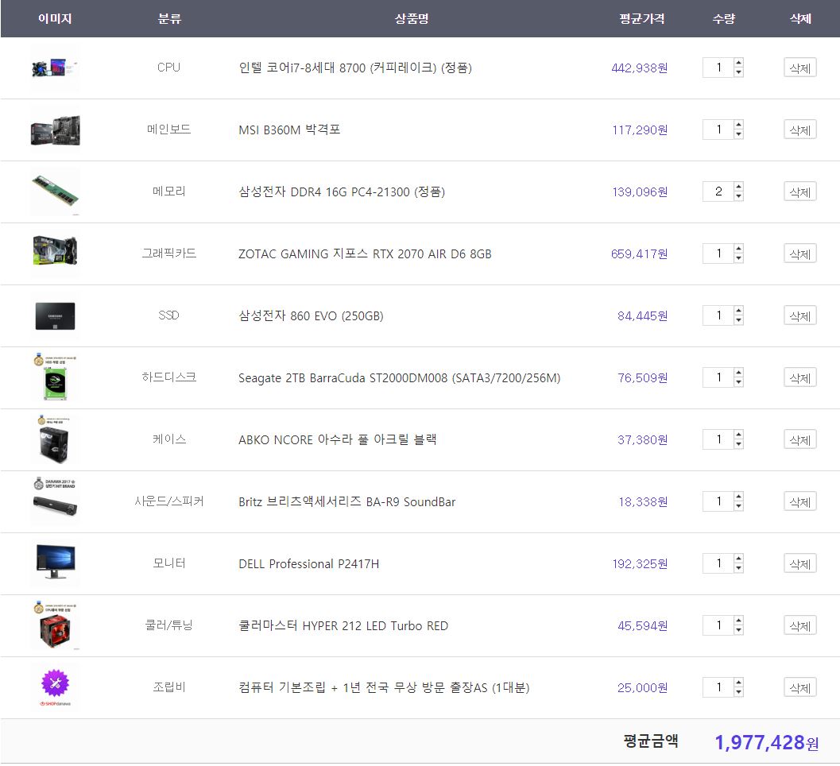Delete the 메모리 row
Viewport: 840px width, 766px height.
click(799, 191)
